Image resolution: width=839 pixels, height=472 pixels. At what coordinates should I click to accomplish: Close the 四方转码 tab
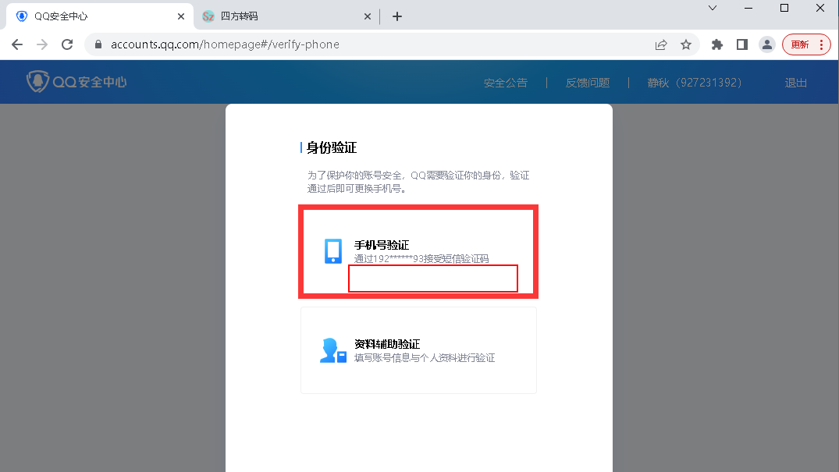coord(368,16)
